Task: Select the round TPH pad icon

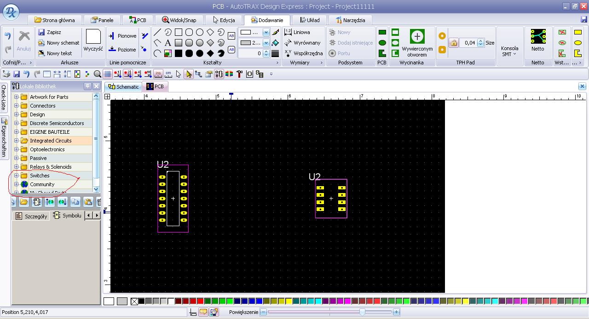Action: (x=442, y=36)
